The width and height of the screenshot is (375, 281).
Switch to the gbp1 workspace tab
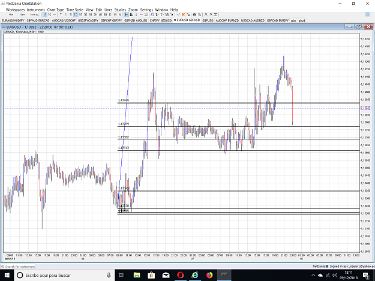[302, 20]
